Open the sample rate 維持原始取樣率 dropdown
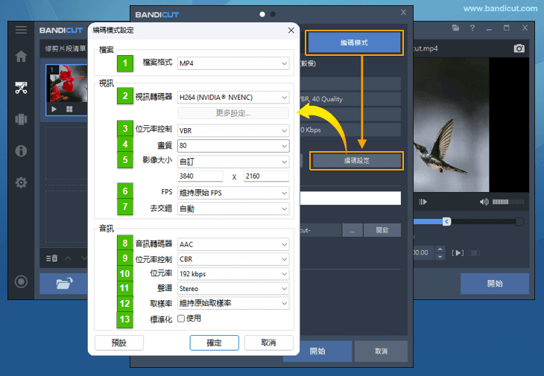The height and width of the screenshot is (376, 544). (x=233, y=303)
